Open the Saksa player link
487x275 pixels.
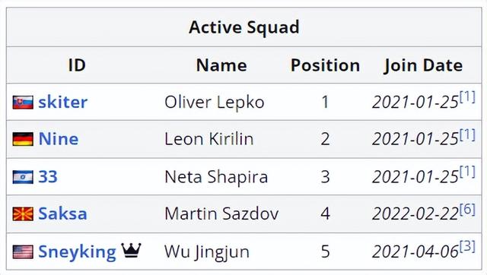point(62,213)
